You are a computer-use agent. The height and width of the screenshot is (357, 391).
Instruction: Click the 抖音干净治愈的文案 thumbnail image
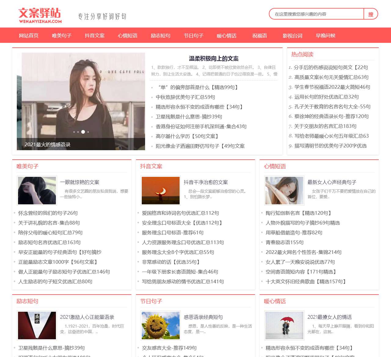pos(160,190)
